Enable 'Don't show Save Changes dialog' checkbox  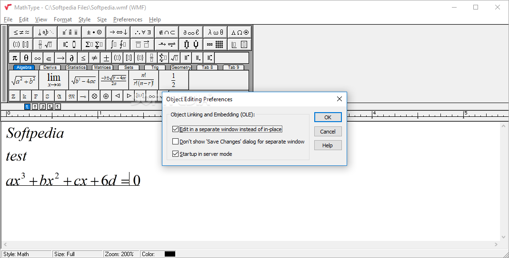[175, 141]
